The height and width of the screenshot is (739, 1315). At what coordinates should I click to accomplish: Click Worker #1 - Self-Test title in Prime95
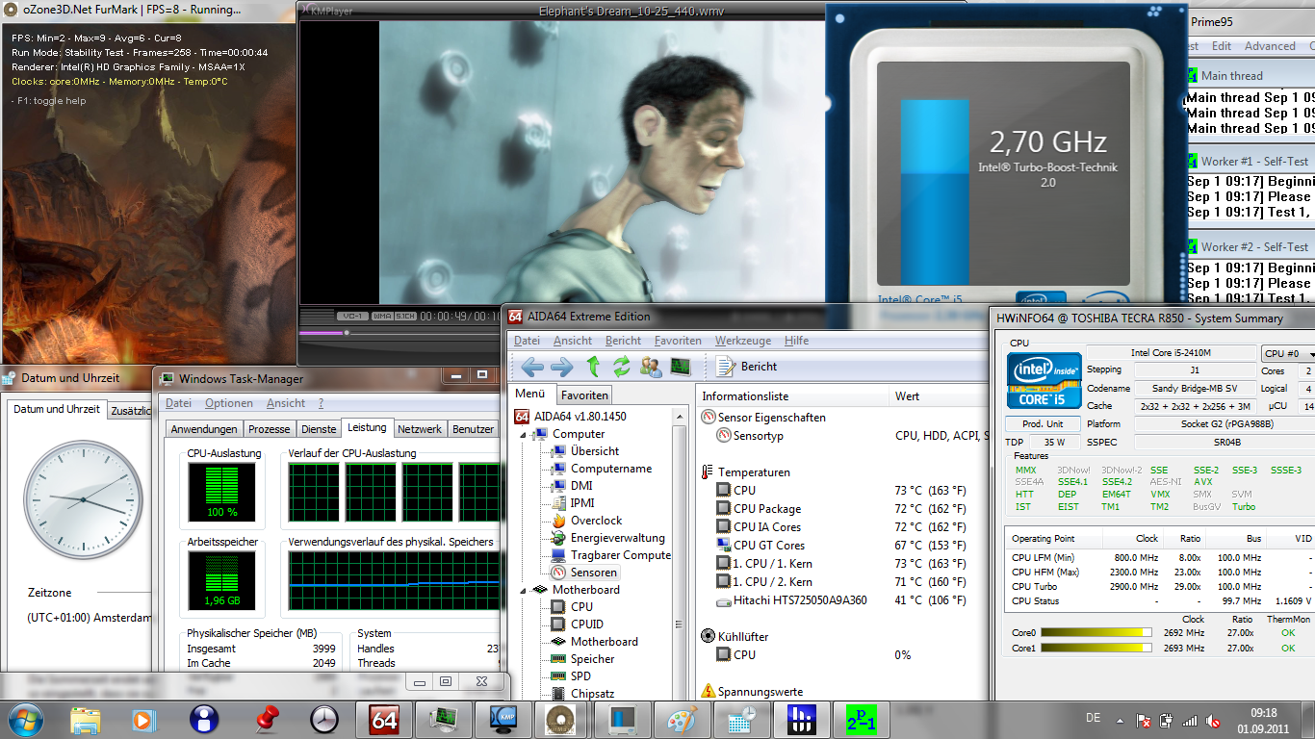[x=1255, y=162]
